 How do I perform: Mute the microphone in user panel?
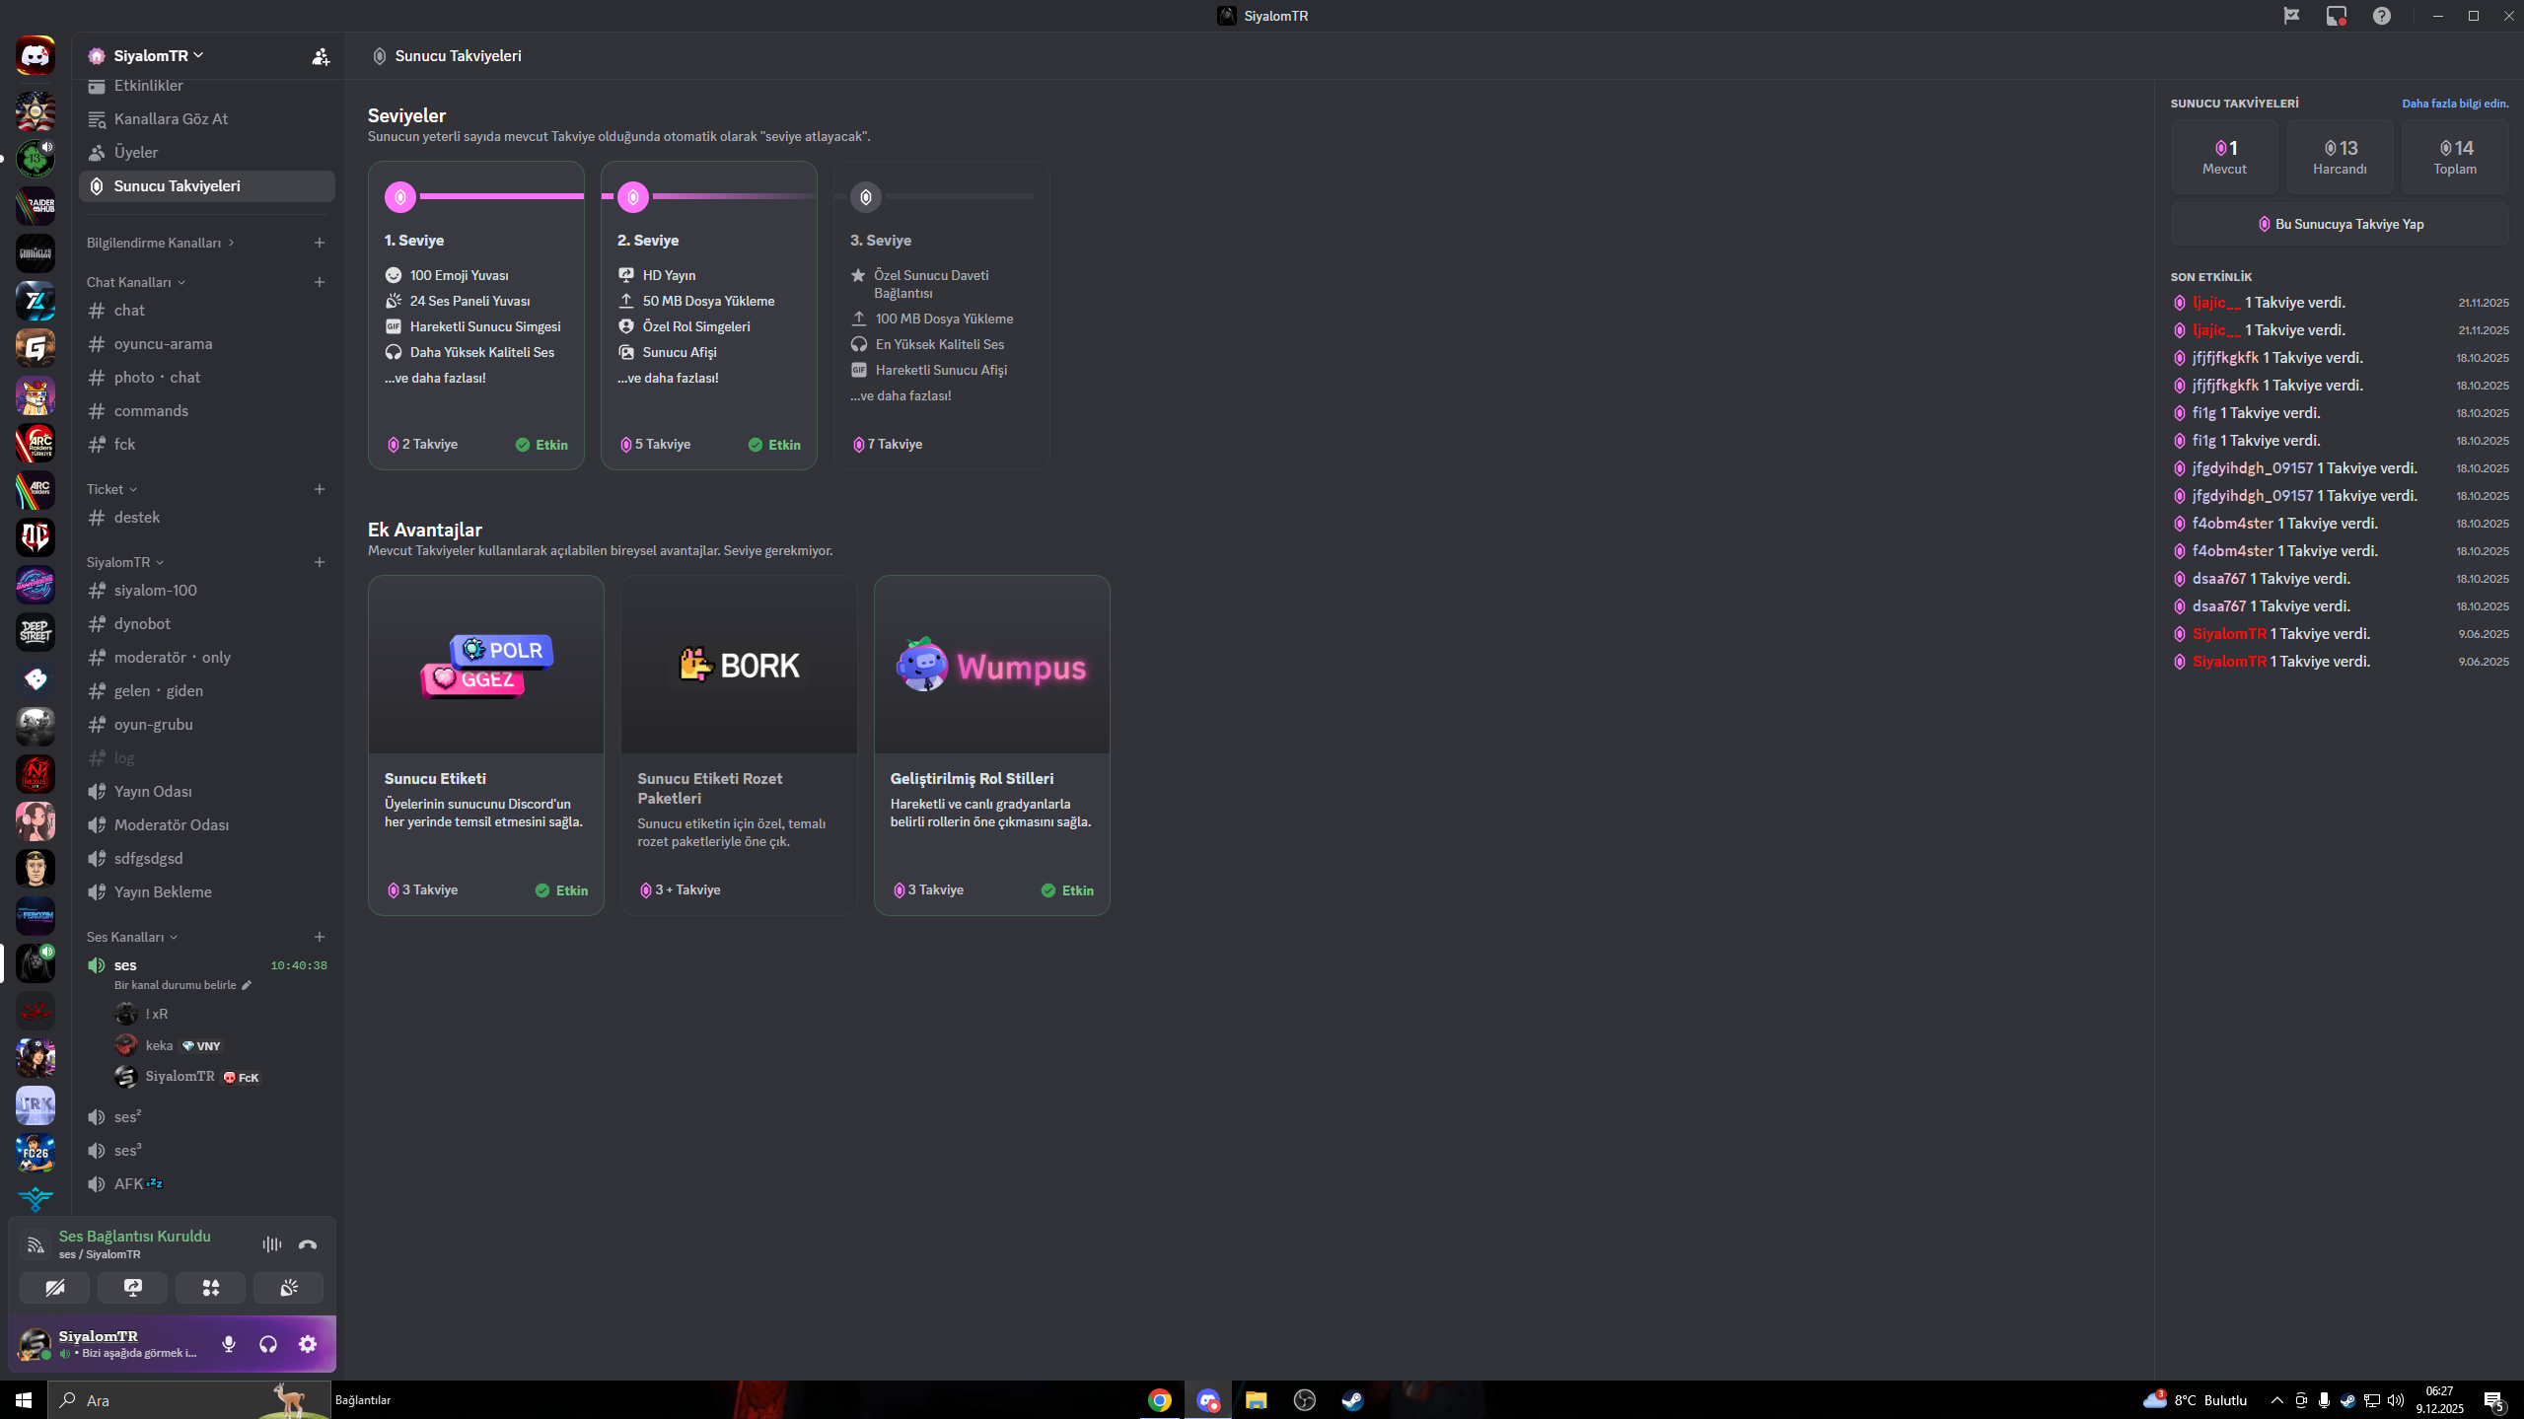click(229, 1344)
